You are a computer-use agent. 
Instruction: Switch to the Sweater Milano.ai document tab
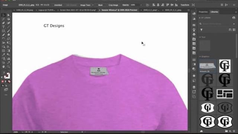coord(119,10)
